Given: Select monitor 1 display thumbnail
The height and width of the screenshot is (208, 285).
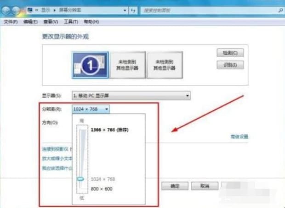Looking at the screenshot, I should (90, 65).
